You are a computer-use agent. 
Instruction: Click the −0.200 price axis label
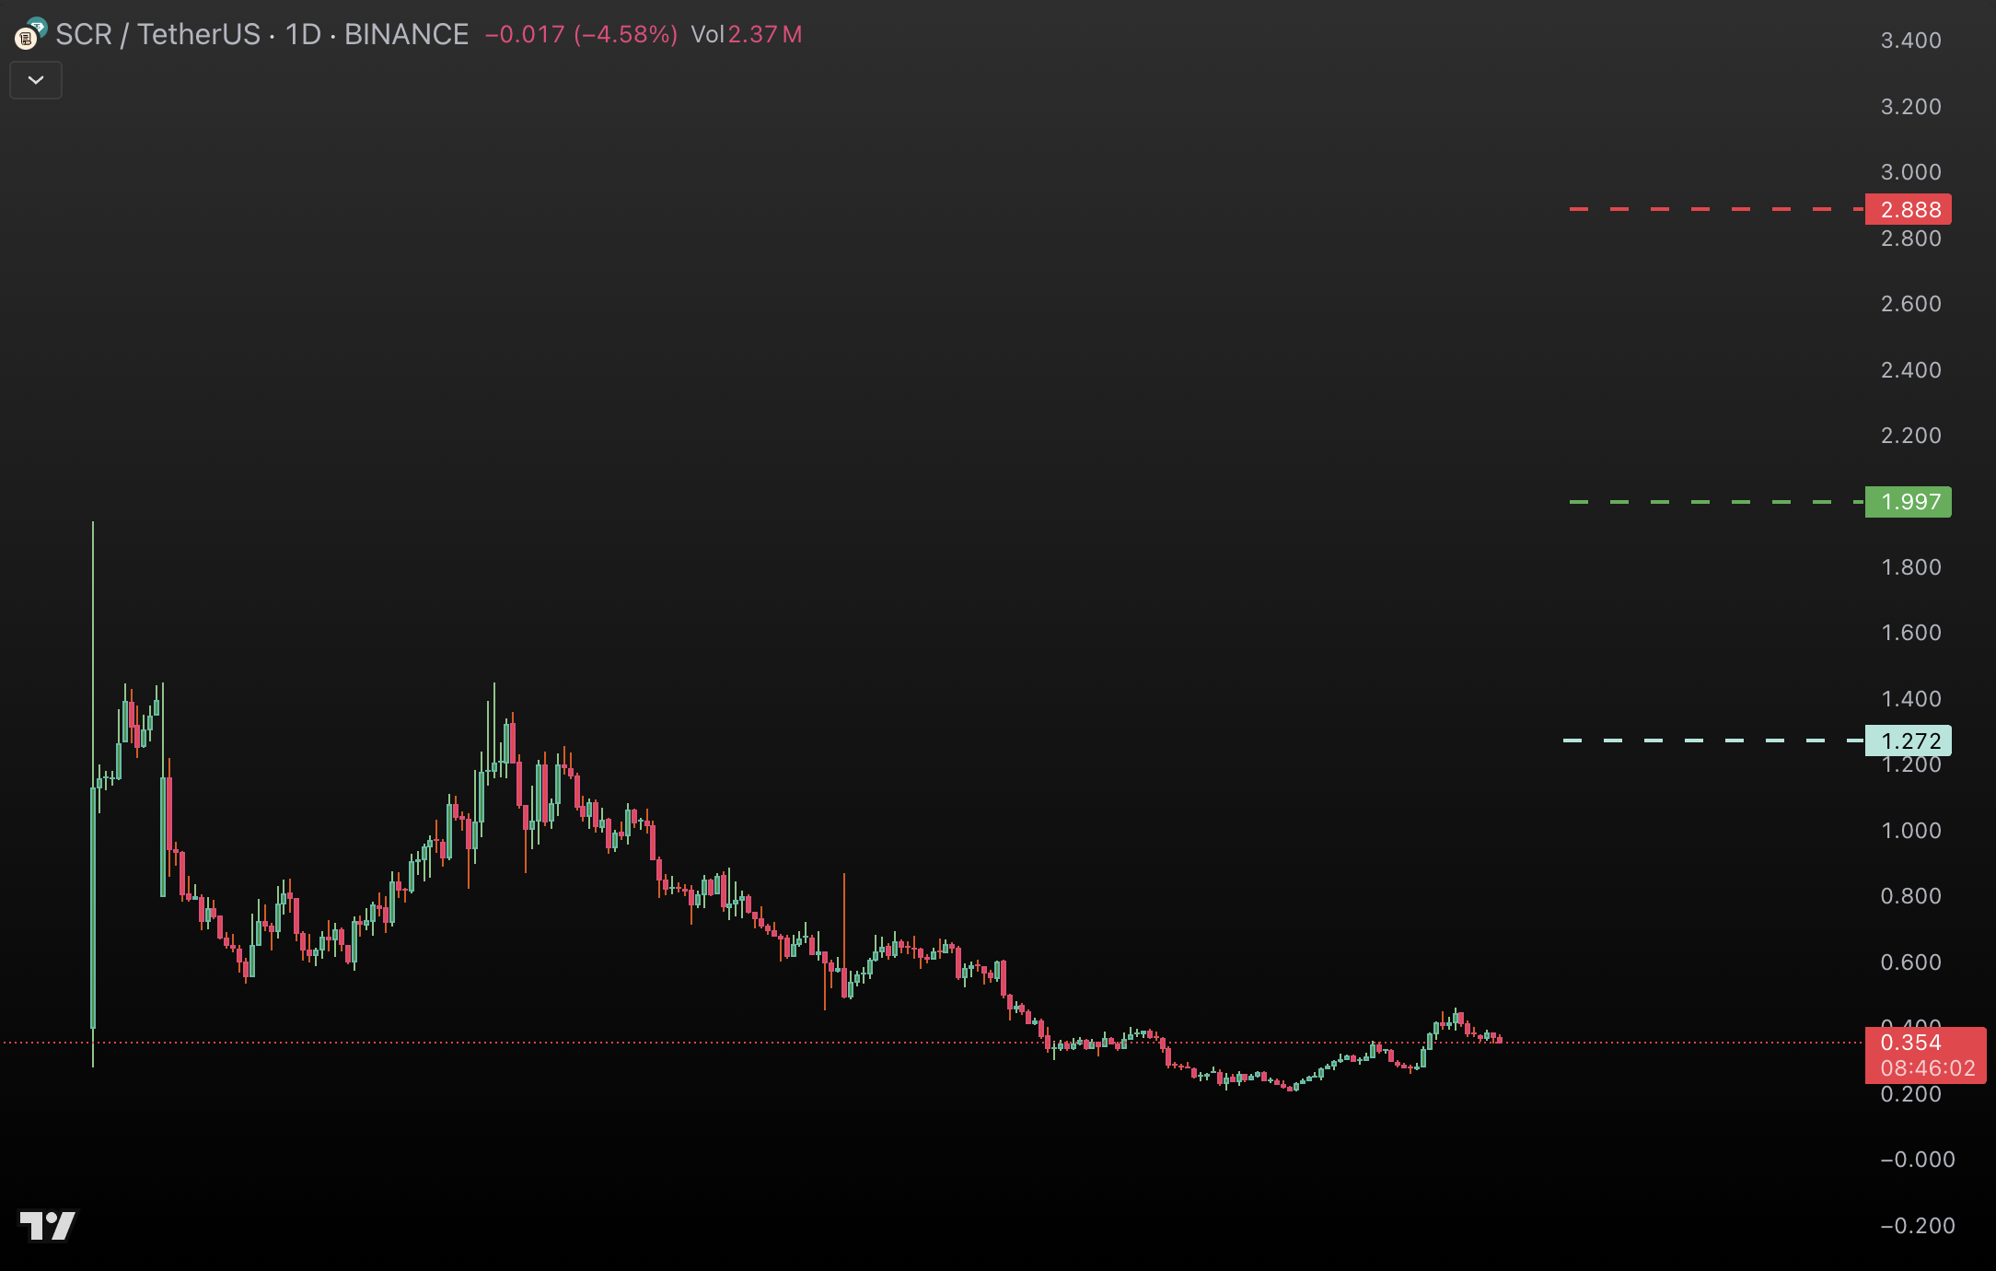click(1917, 1226)
